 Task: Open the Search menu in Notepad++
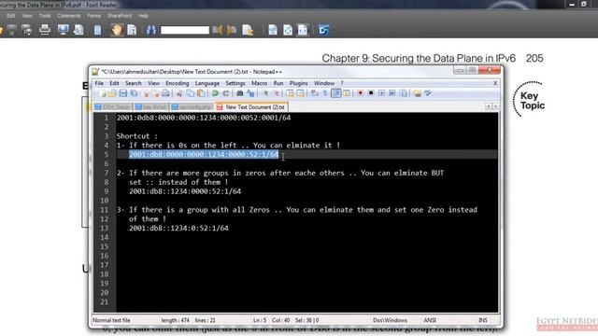point(133,83)
